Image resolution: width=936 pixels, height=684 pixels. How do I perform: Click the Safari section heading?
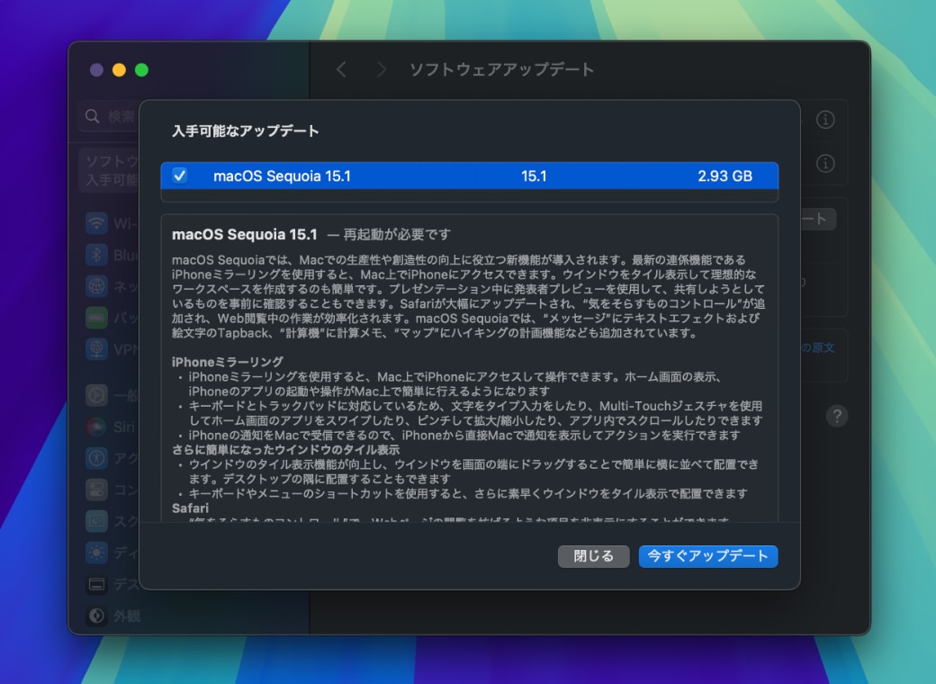click(x=191, y=508)
